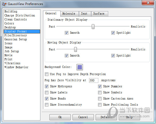
Task: Toggle Spotlight under Stationary Object Display
Action: pos(113,33)
